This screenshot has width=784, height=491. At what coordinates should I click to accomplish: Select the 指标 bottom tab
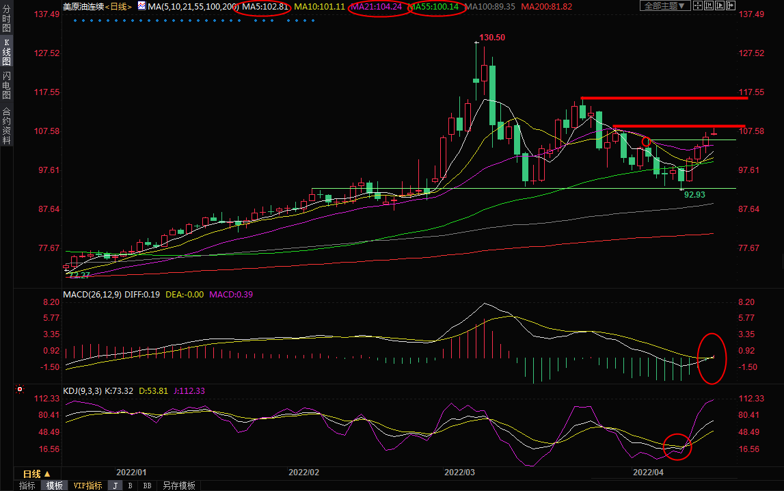click(27, 486)
